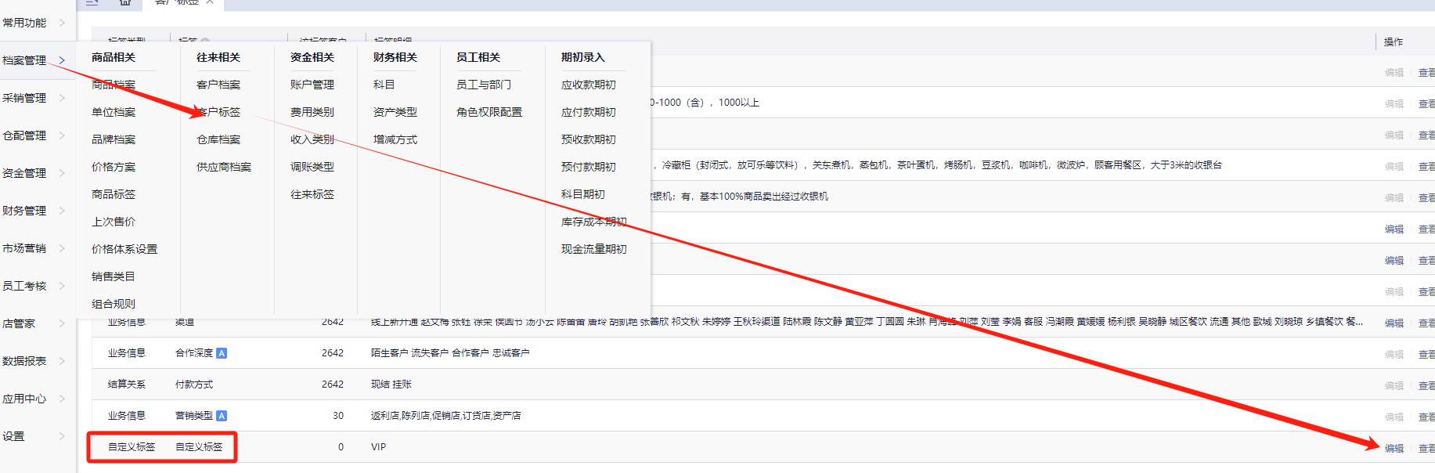Open 商品标签 from the flyout menu
The width and height of the screenshot is (1435, 473).
[x=114, y=194]
